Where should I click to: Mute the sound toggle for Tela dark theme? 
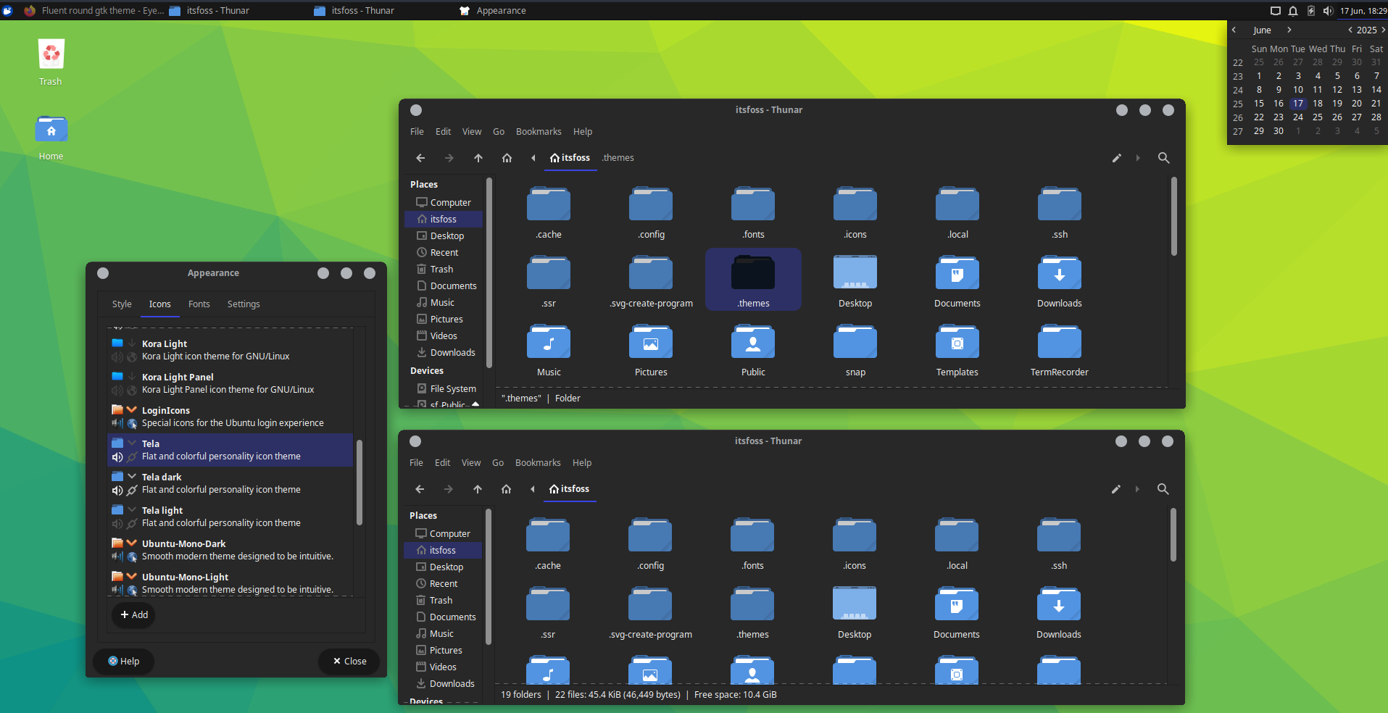(117, 491)
